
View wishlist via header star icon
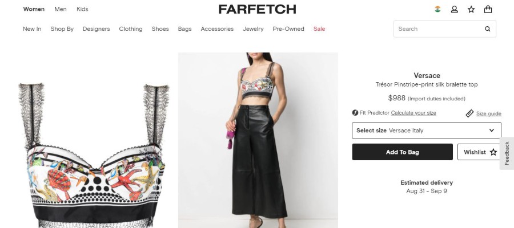tap(471, 9)
